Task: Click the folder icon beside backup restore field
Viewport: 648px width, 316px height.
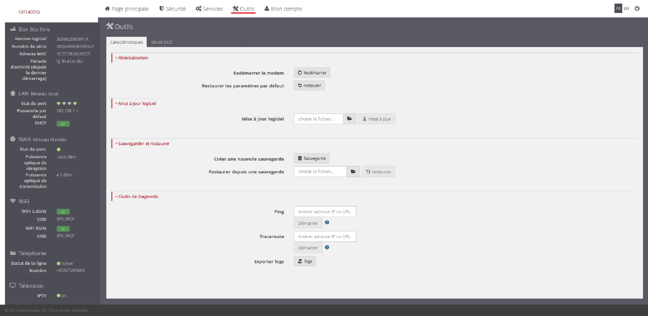Action: 353,171
